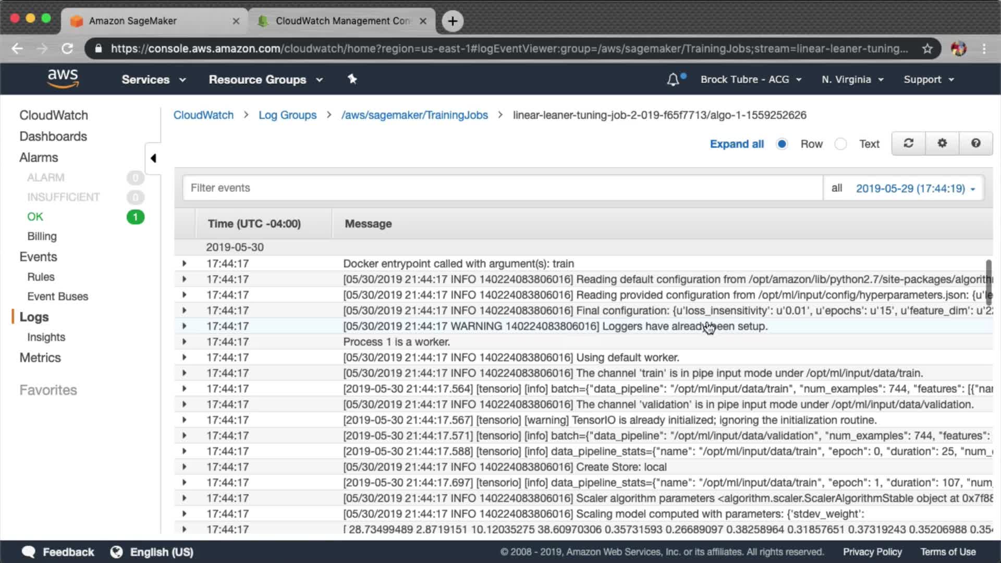Viewport: 1001px width, 563px height.
Task: Click the help question mark icon
Action: click(x=975, y=143)
